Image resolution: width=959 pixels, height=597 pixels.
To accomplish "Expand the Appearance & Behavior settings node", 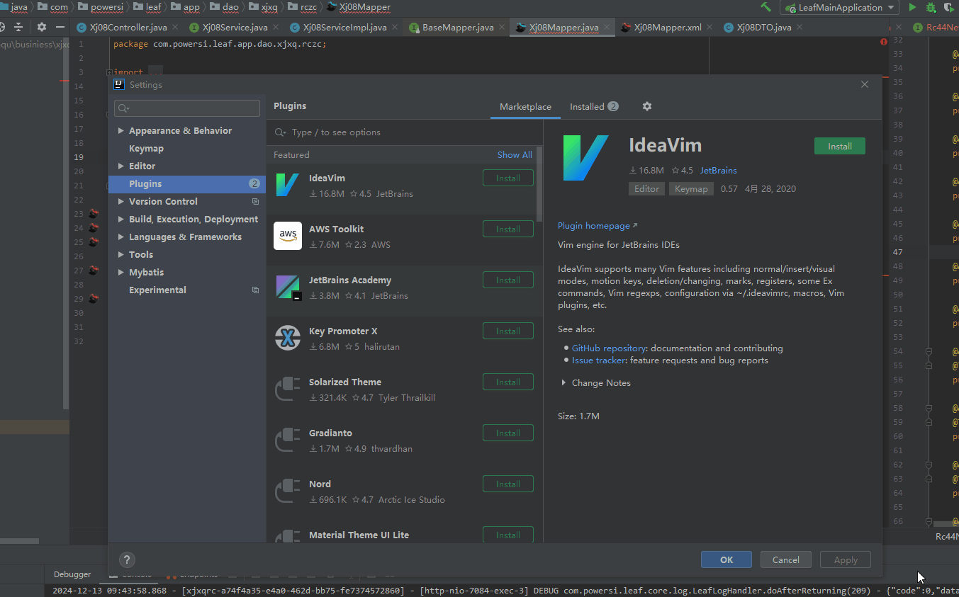I will tap(121, 131).
